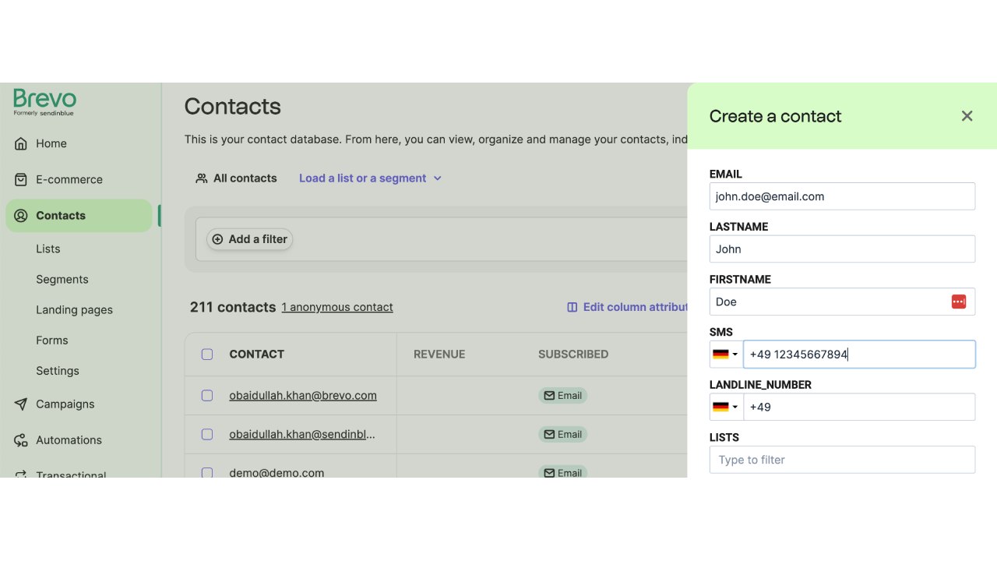
Task: Check the box for demo@demo.com
Action: click(207, 473)
